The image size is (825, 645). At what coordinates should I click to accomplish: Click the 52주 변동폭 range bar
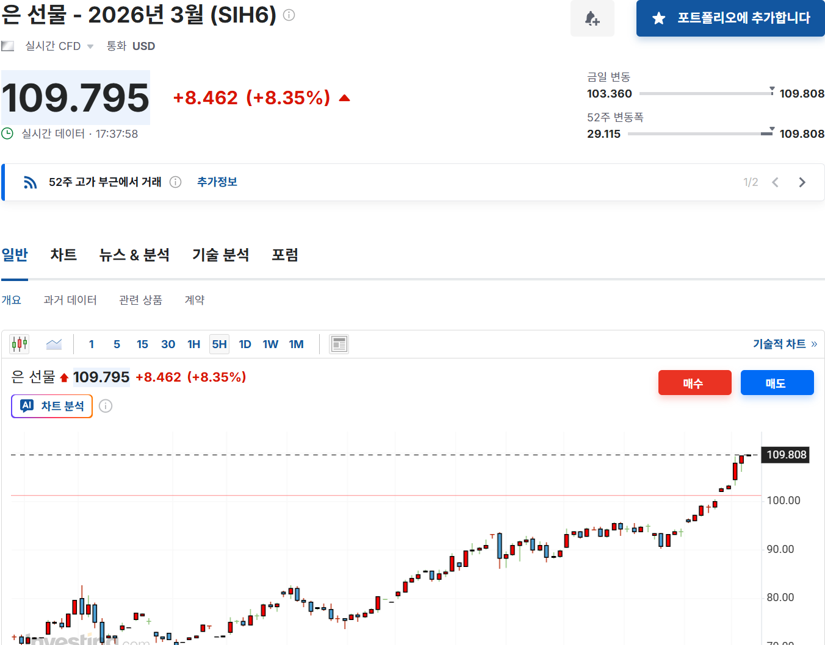700,134
